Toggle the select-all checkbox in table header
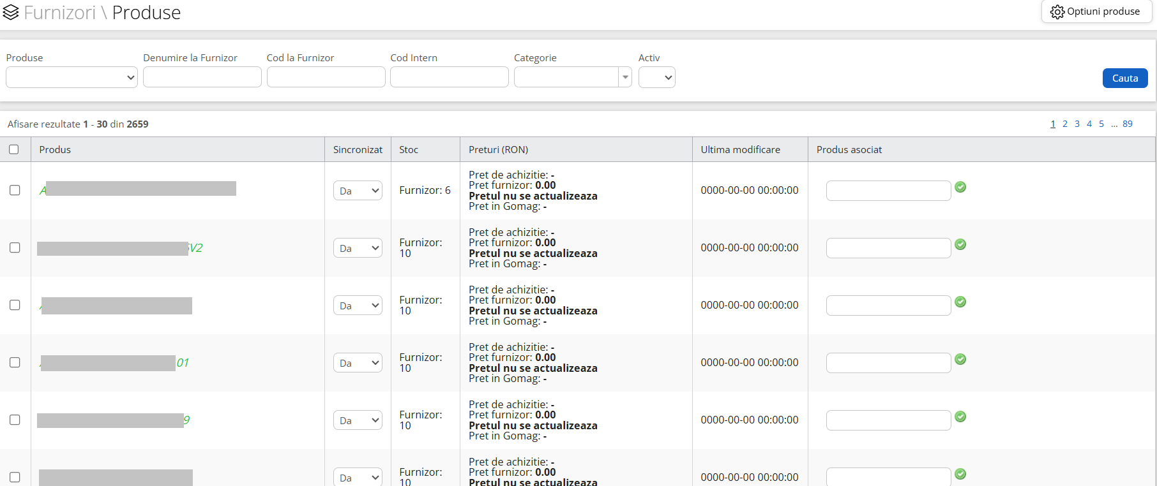 tap(14, 149)
